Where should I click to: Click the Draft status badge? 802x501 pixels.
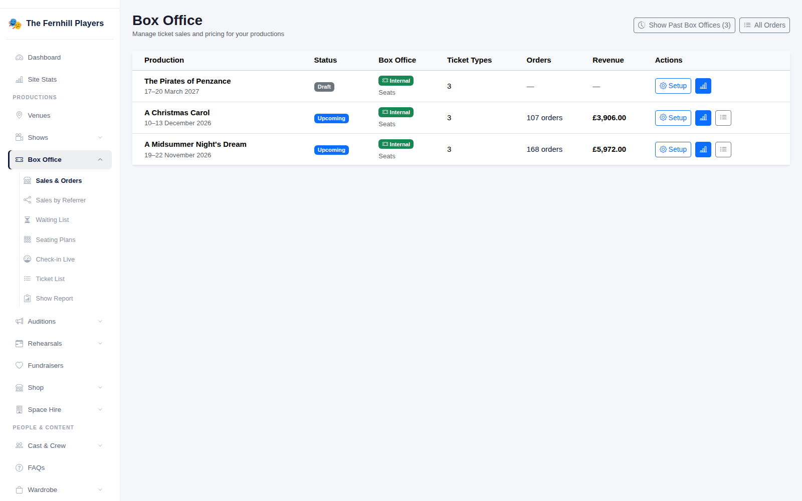(324, 87)
